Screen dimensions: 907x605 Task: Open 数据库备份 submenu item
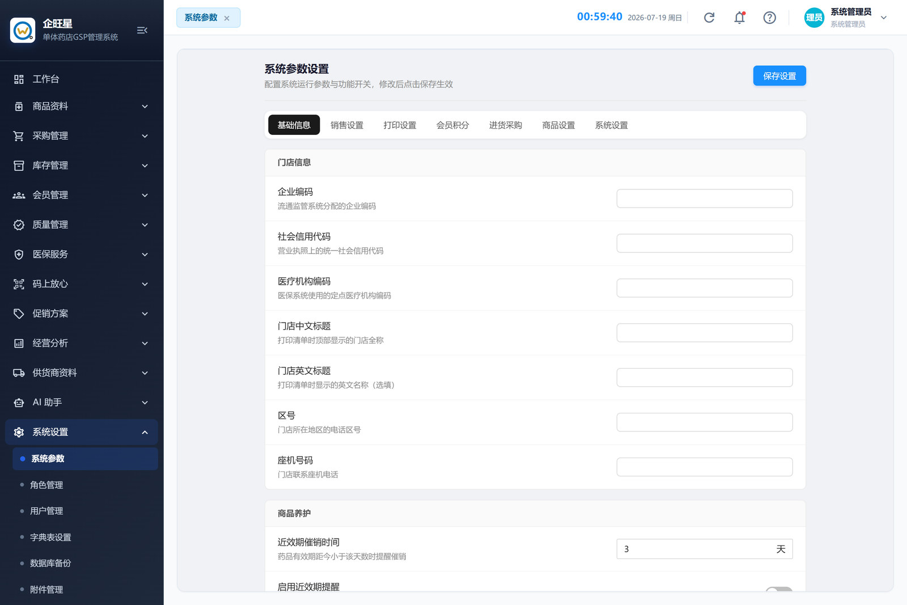tap(85, 563)
